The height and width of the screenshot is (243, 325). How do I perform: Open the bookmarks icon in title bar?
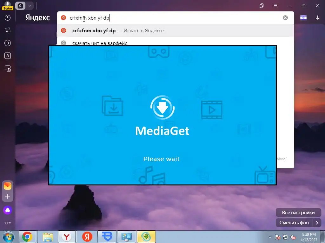pyautogui.click(x=262, y=6)
